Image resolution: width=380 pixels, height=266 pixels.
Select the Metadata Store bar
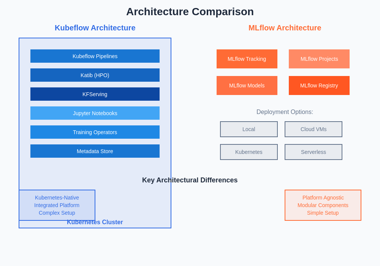pyautogui.click(x=95, y=151)
